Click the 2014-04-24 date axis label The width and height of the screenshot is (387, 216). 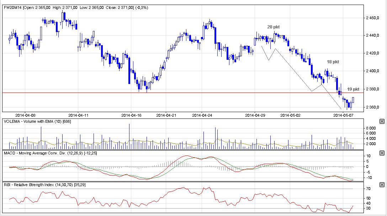click(202, 115)
